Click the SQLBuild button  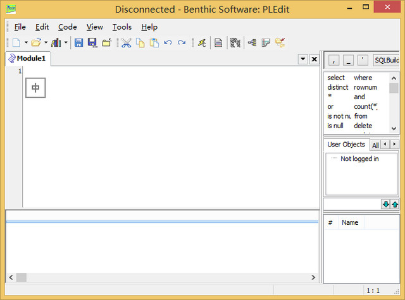386,60
